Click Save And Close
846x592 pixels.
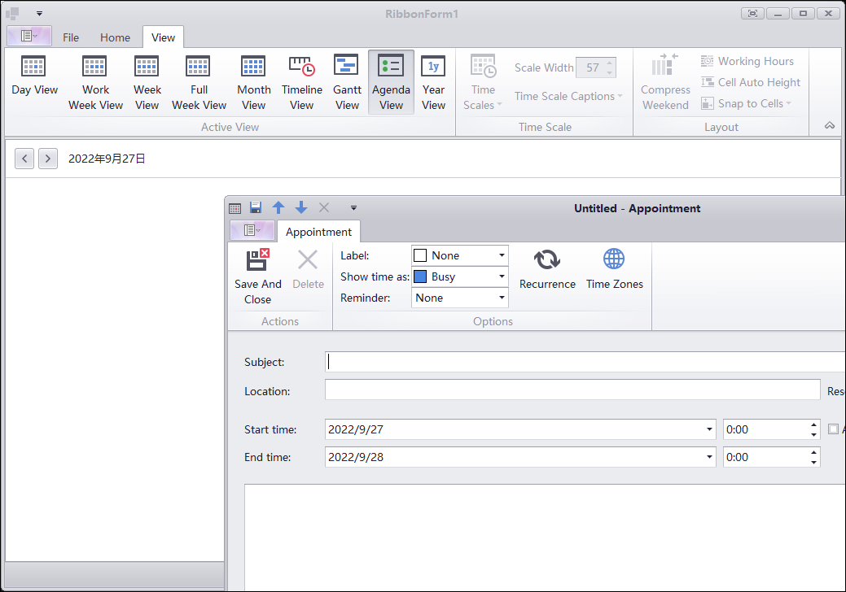point(258,278)
